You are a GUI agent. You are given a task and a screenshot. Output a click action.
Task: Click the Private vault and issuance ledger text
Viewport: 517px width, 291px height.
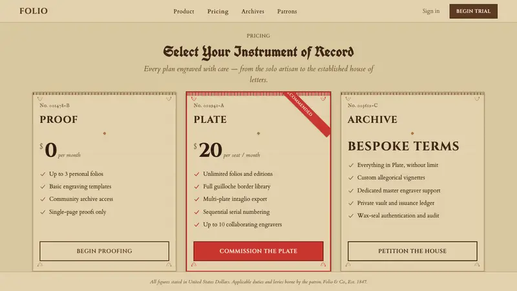coord(396,203)
